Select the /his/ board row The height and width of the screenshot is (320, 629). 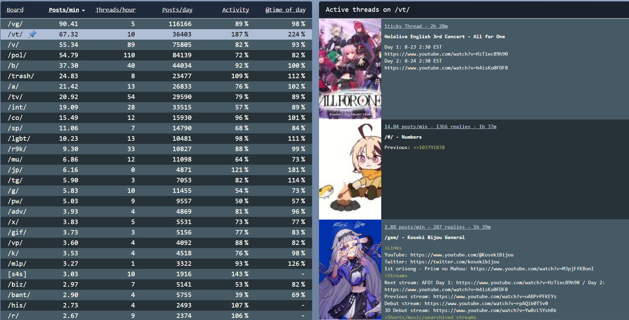[156, 305]
